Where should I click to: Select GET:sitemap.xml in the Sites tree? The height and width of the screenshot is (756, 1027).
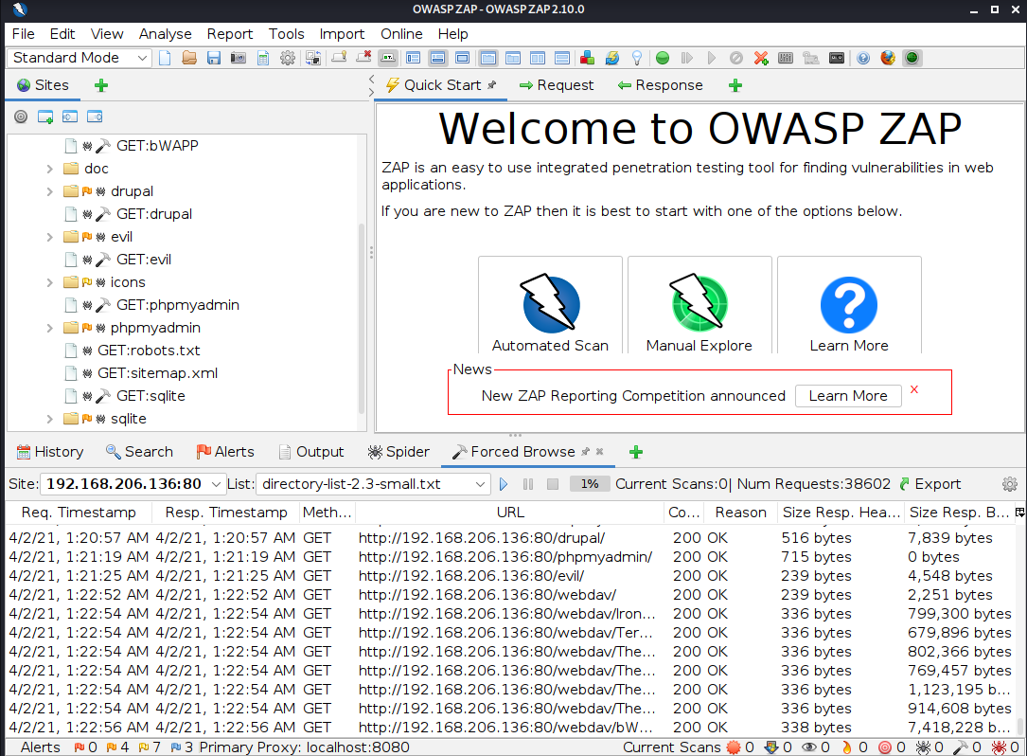click(x=157, y=374)
